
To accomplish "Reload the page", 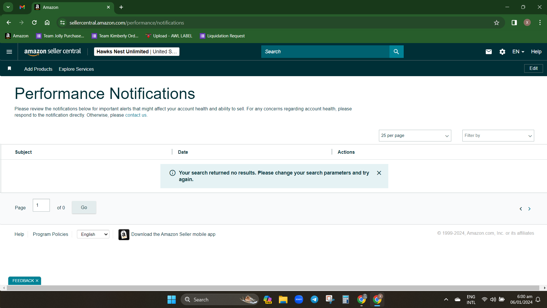I will (34, 23).
